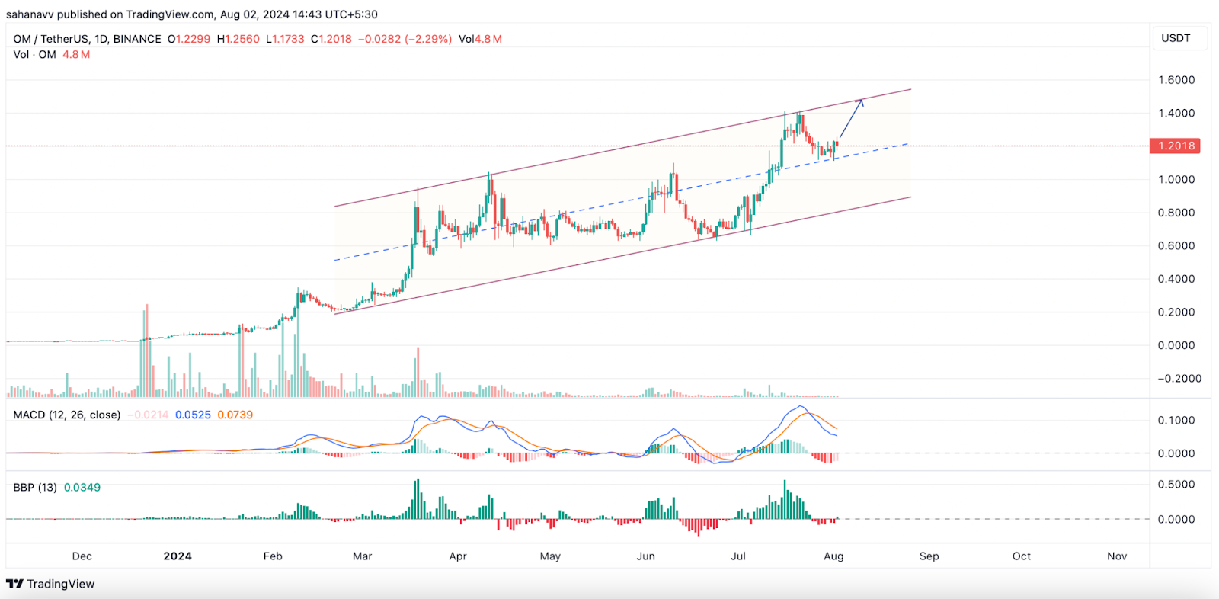This screenshot has width=1219, height=599.
Task: Click the Feb label on time axis
Action: click(x=273, y=556)
